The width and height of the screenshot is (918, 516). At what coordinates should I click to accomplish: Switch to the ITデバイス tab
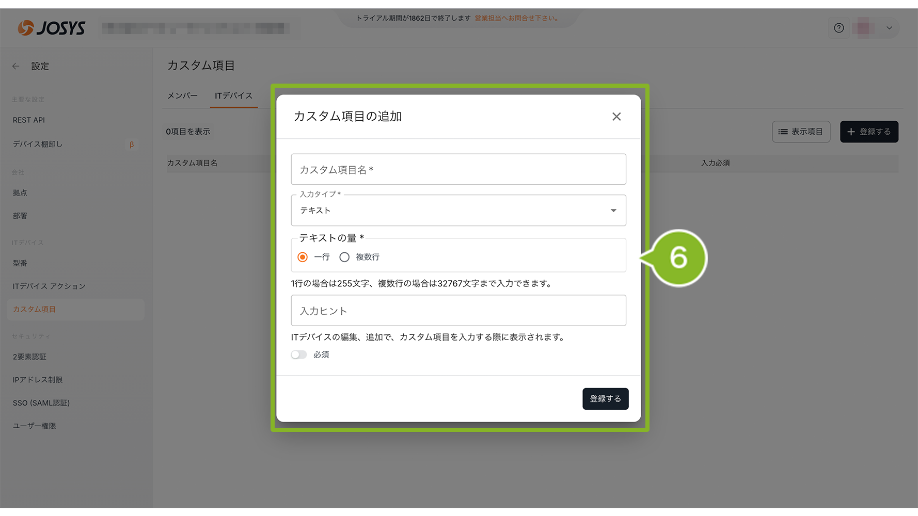click(x=233, y=96)
